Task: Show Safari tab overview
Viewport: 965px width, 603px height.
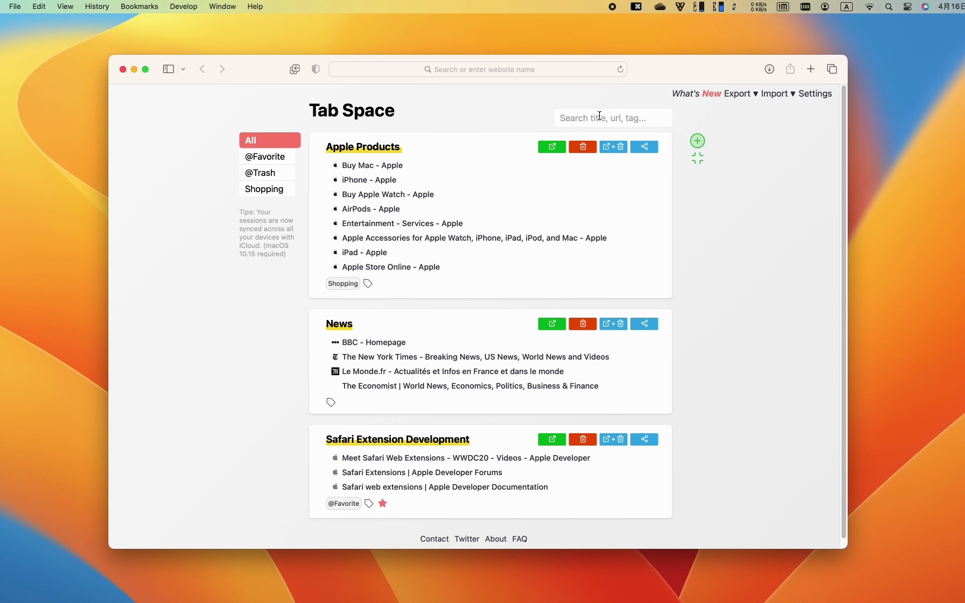Action: point(832,69)
